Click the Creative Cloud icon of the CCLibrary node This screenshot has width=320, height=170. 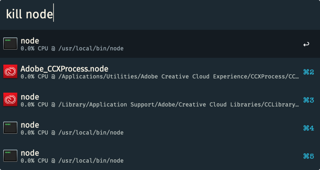(x=10, y=99)
